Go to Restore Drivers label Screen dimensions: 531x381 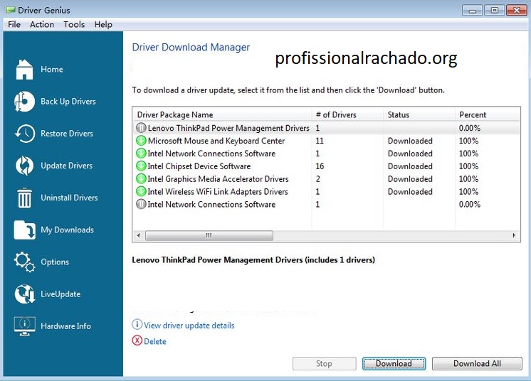point(67,134)
